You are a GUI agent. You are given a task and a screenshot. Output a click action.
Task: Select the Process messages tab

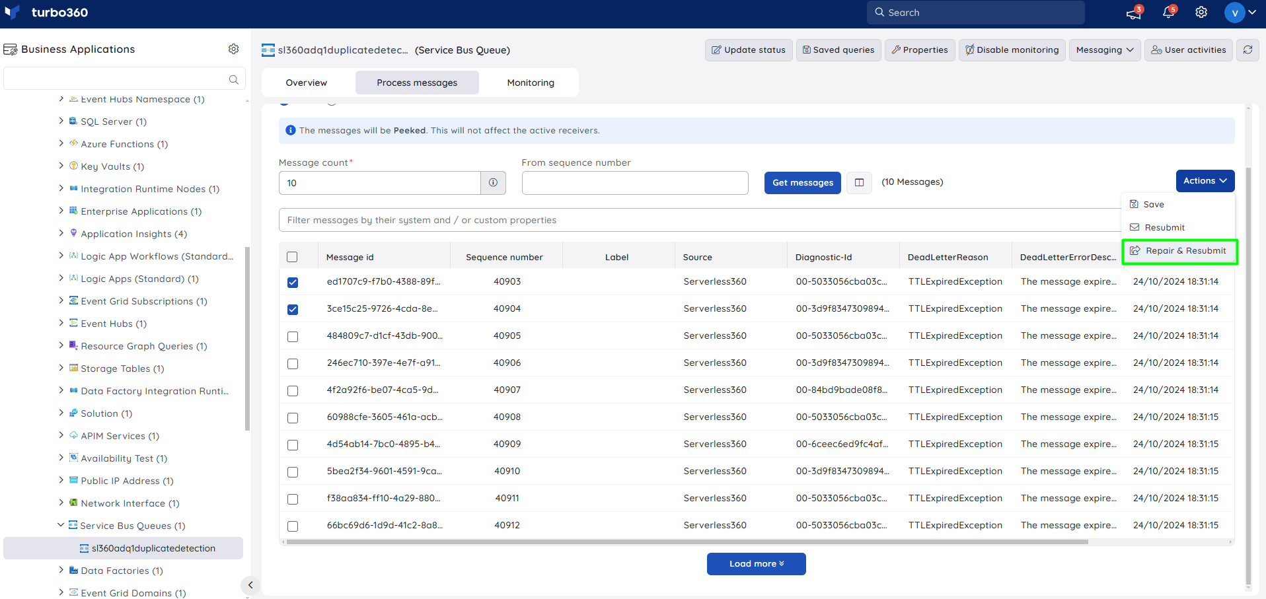pos(417,83)
